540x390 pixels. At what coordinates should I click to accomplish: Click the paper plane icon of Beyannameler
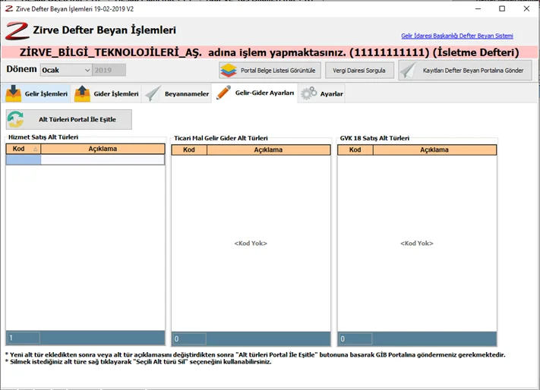coord(153,93)
